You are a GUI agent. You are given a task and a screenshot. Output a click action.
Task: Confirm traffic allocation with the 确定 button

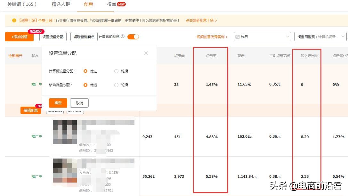[58, 103]
